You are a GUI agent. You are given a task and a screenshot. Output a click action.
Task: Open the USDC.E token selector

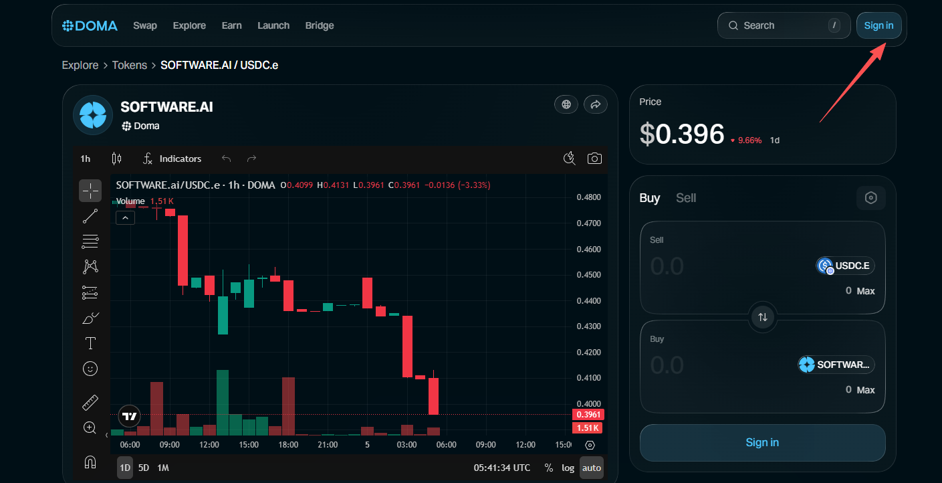click(x=845, y=266)
